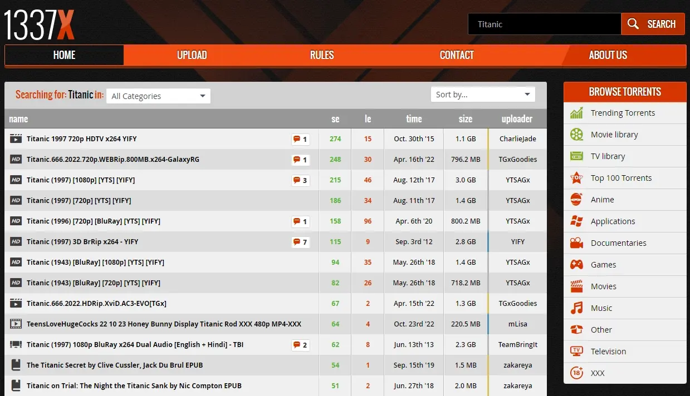Expand the All Categories dropdown

[158, 96]
